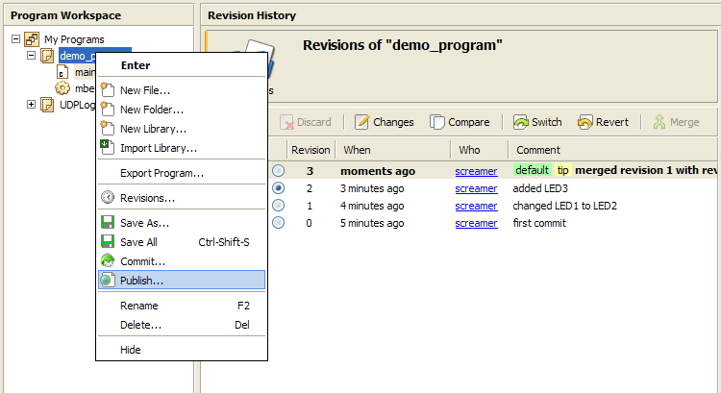Collapse the My Programs tree node

pos(16,39)
